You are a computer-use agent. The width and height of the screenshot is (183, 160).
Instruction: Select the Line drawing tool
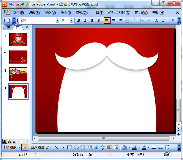[56, 147]
